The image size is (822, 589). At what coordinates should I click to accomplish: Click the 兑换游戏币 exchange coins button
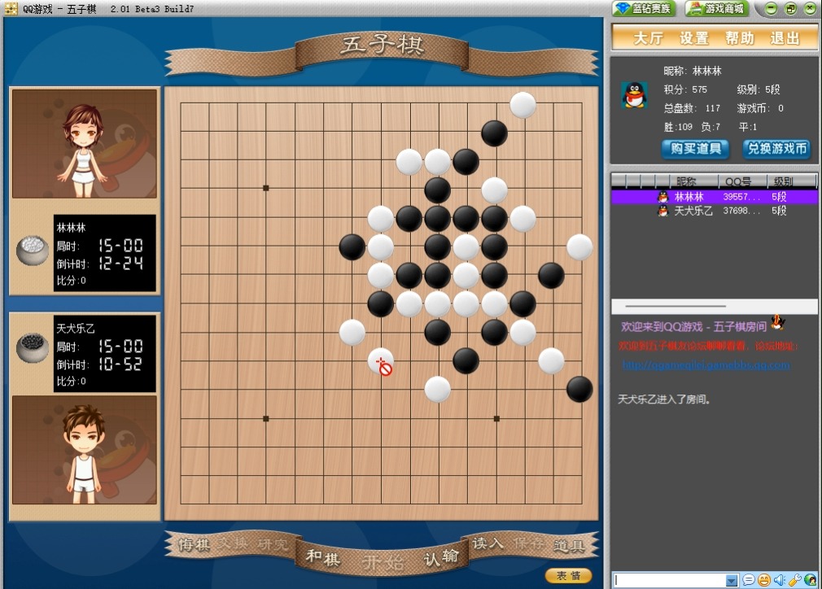coord(776,149)
